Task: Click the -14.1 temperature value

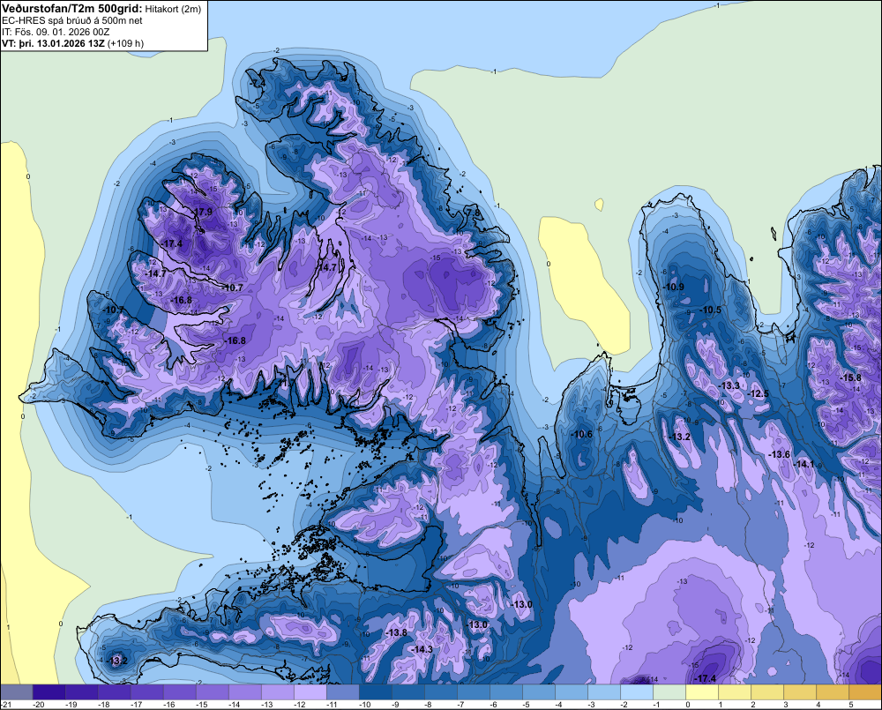Action: 804,464
